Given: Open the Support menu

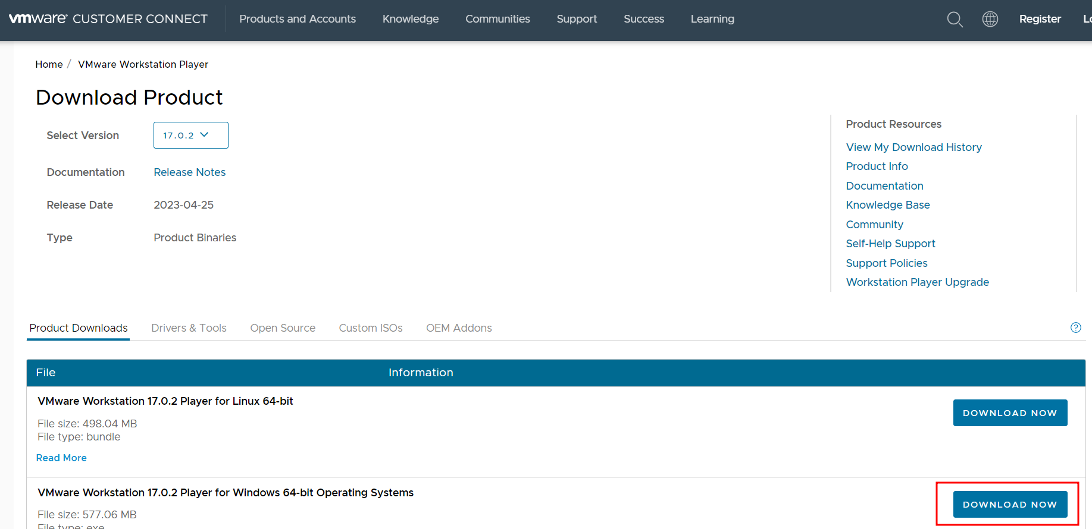Looking at the screenshot, I should click(577, 19).
